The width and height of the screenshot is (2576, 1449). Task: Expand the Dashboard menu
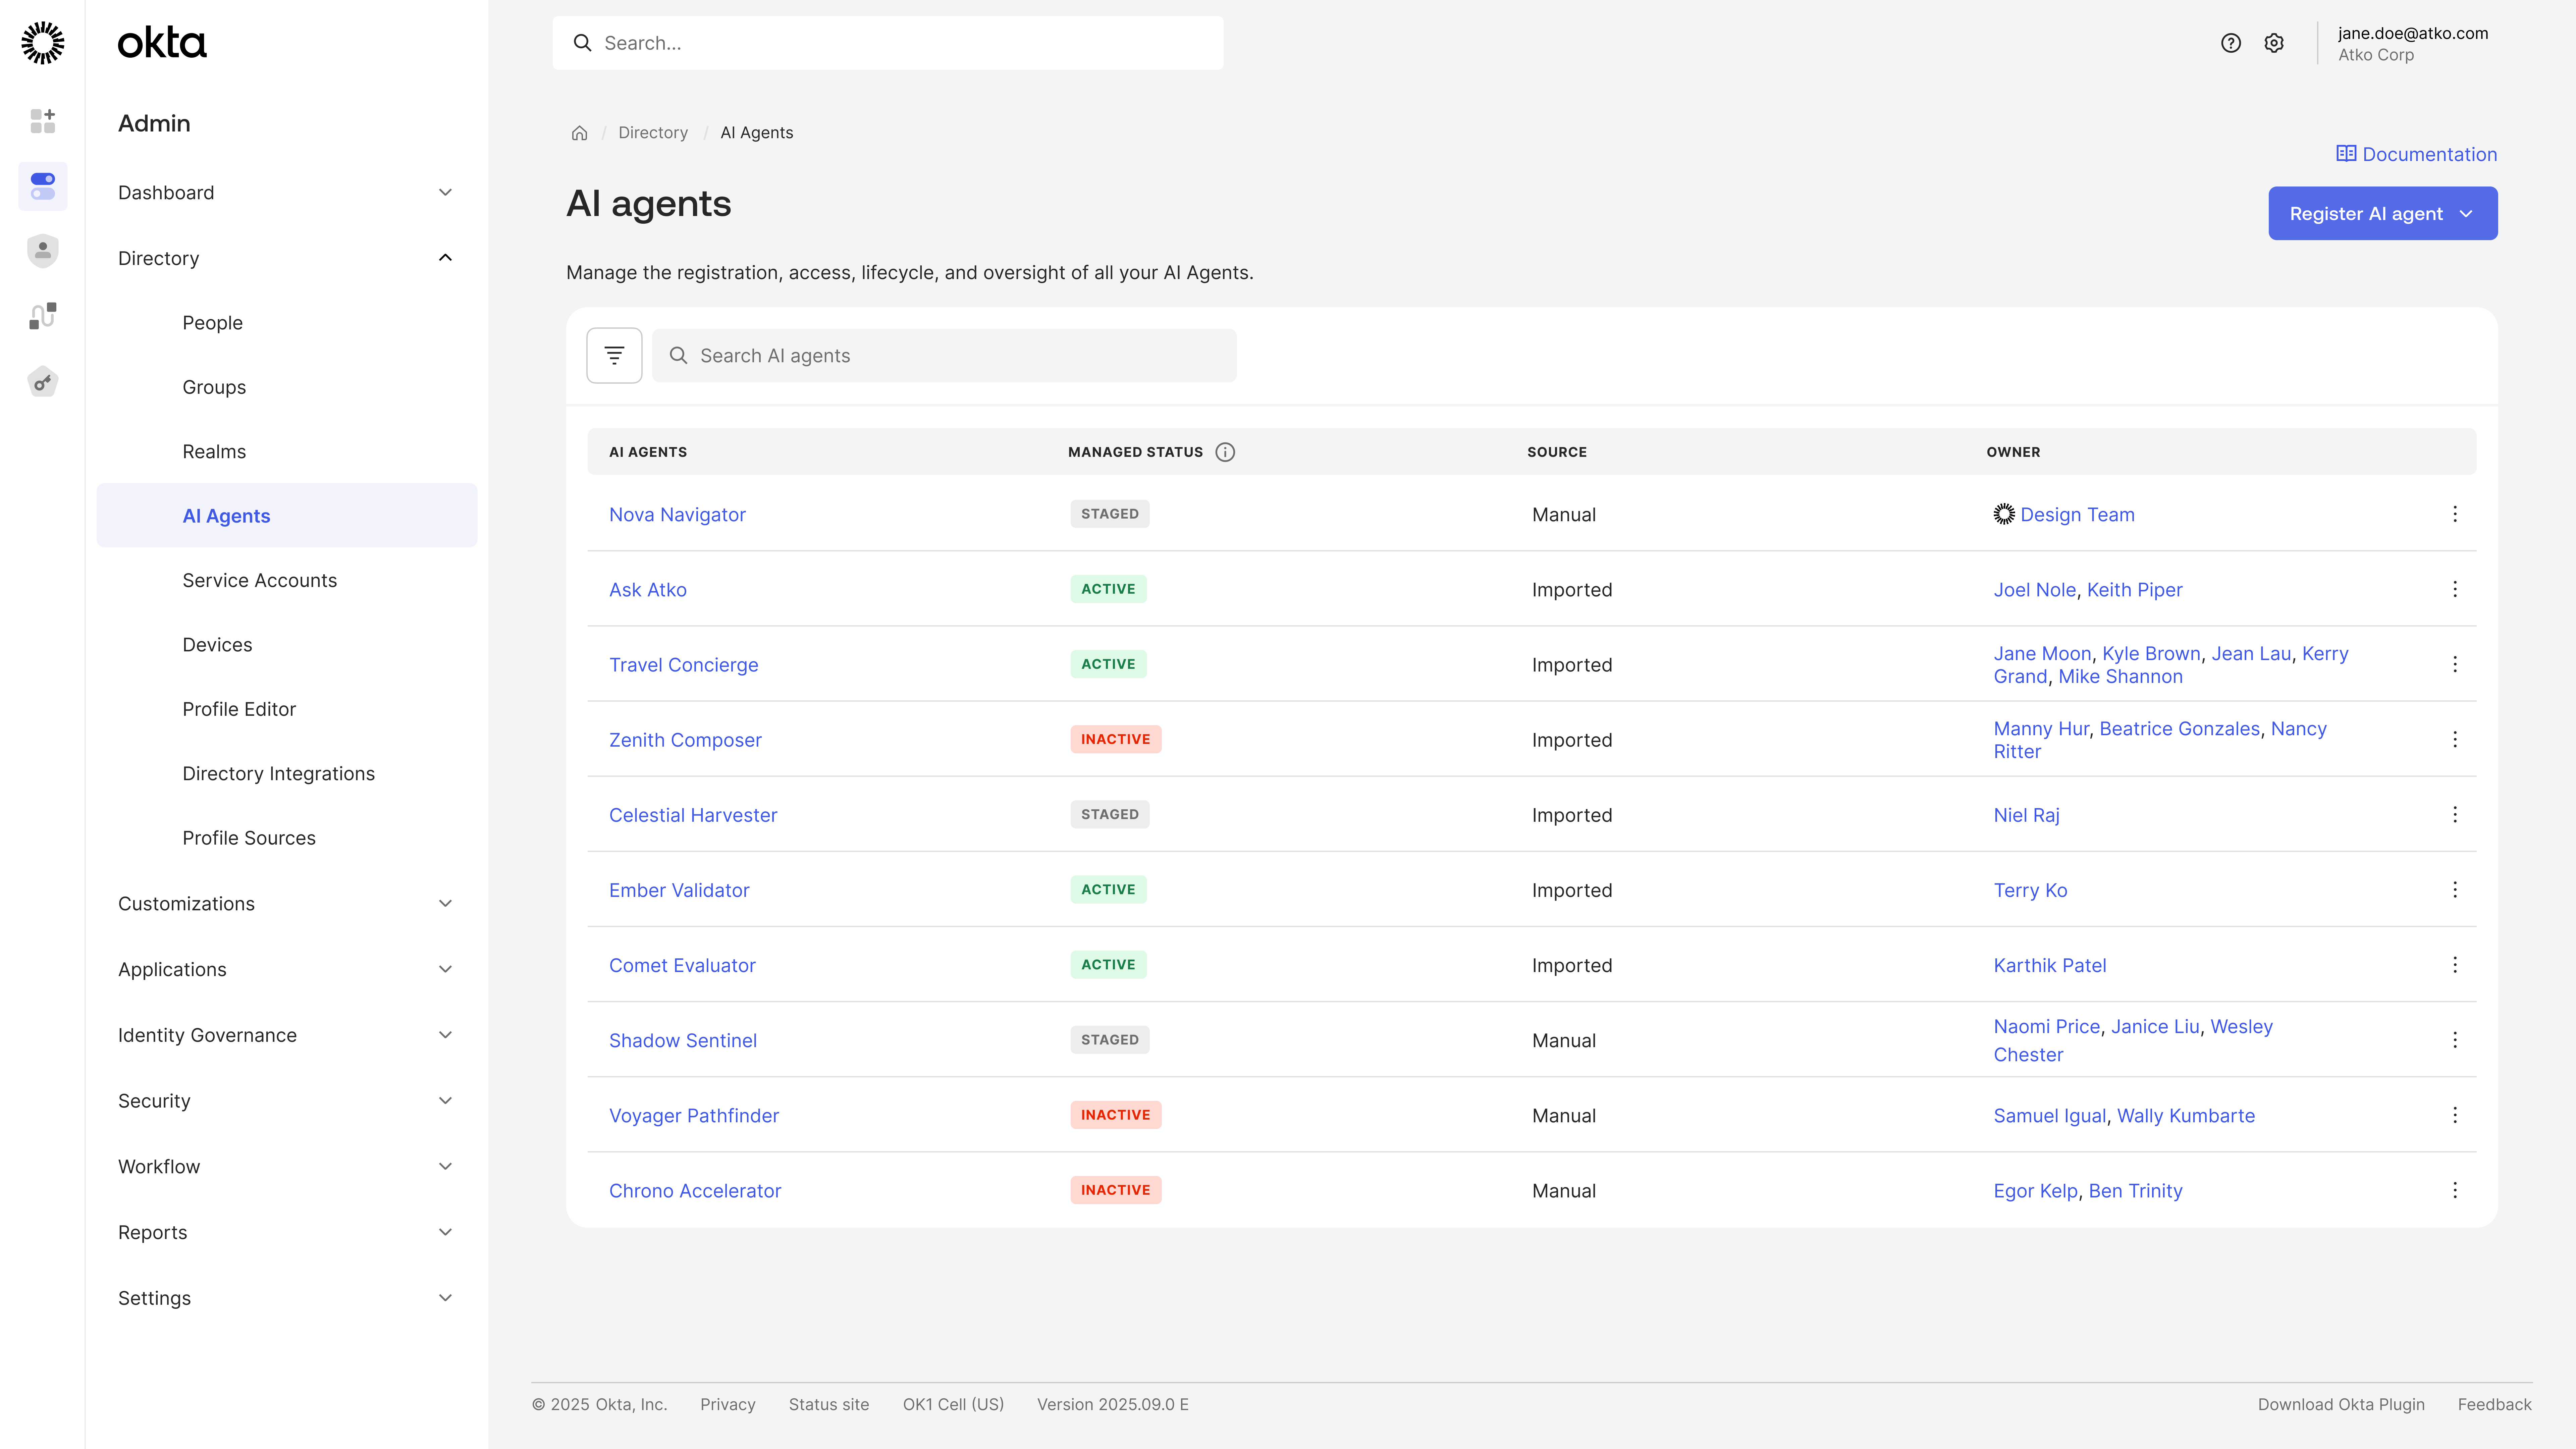click(445, 192)
